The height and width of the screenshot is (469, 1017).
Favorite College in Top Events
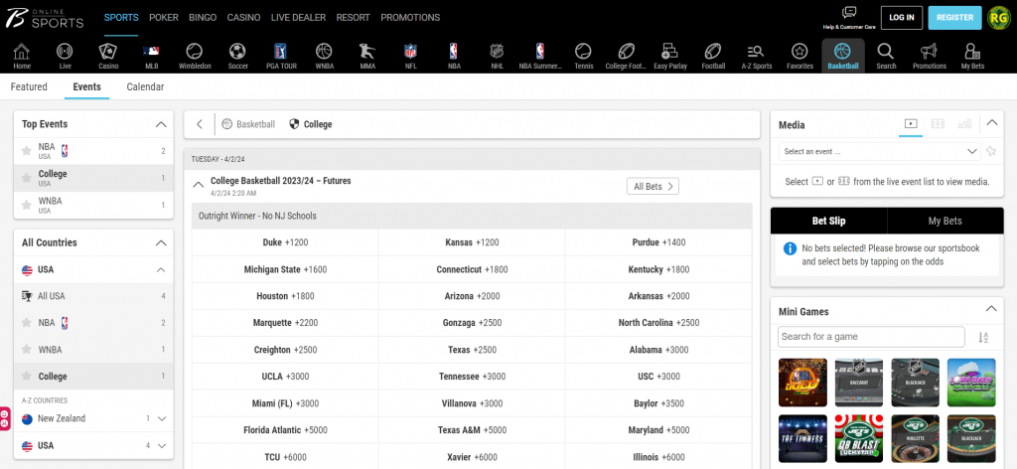pyautogui.click(x=27, y=178)
